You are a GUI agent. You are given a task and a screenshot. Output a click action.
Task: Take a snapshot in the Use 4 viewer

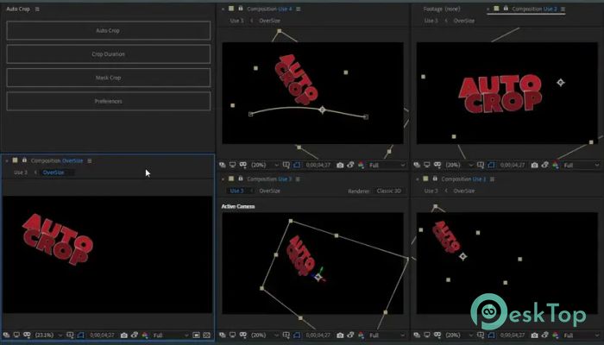point(340,165)
